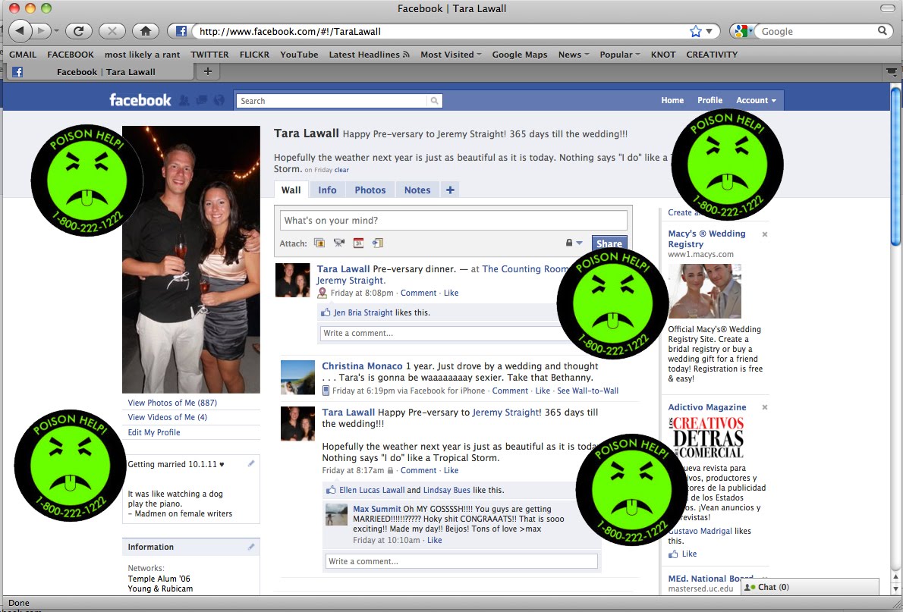The image size is (903, 612).
Task: Click Edit My Profile link
Action: tap(154, 432)
